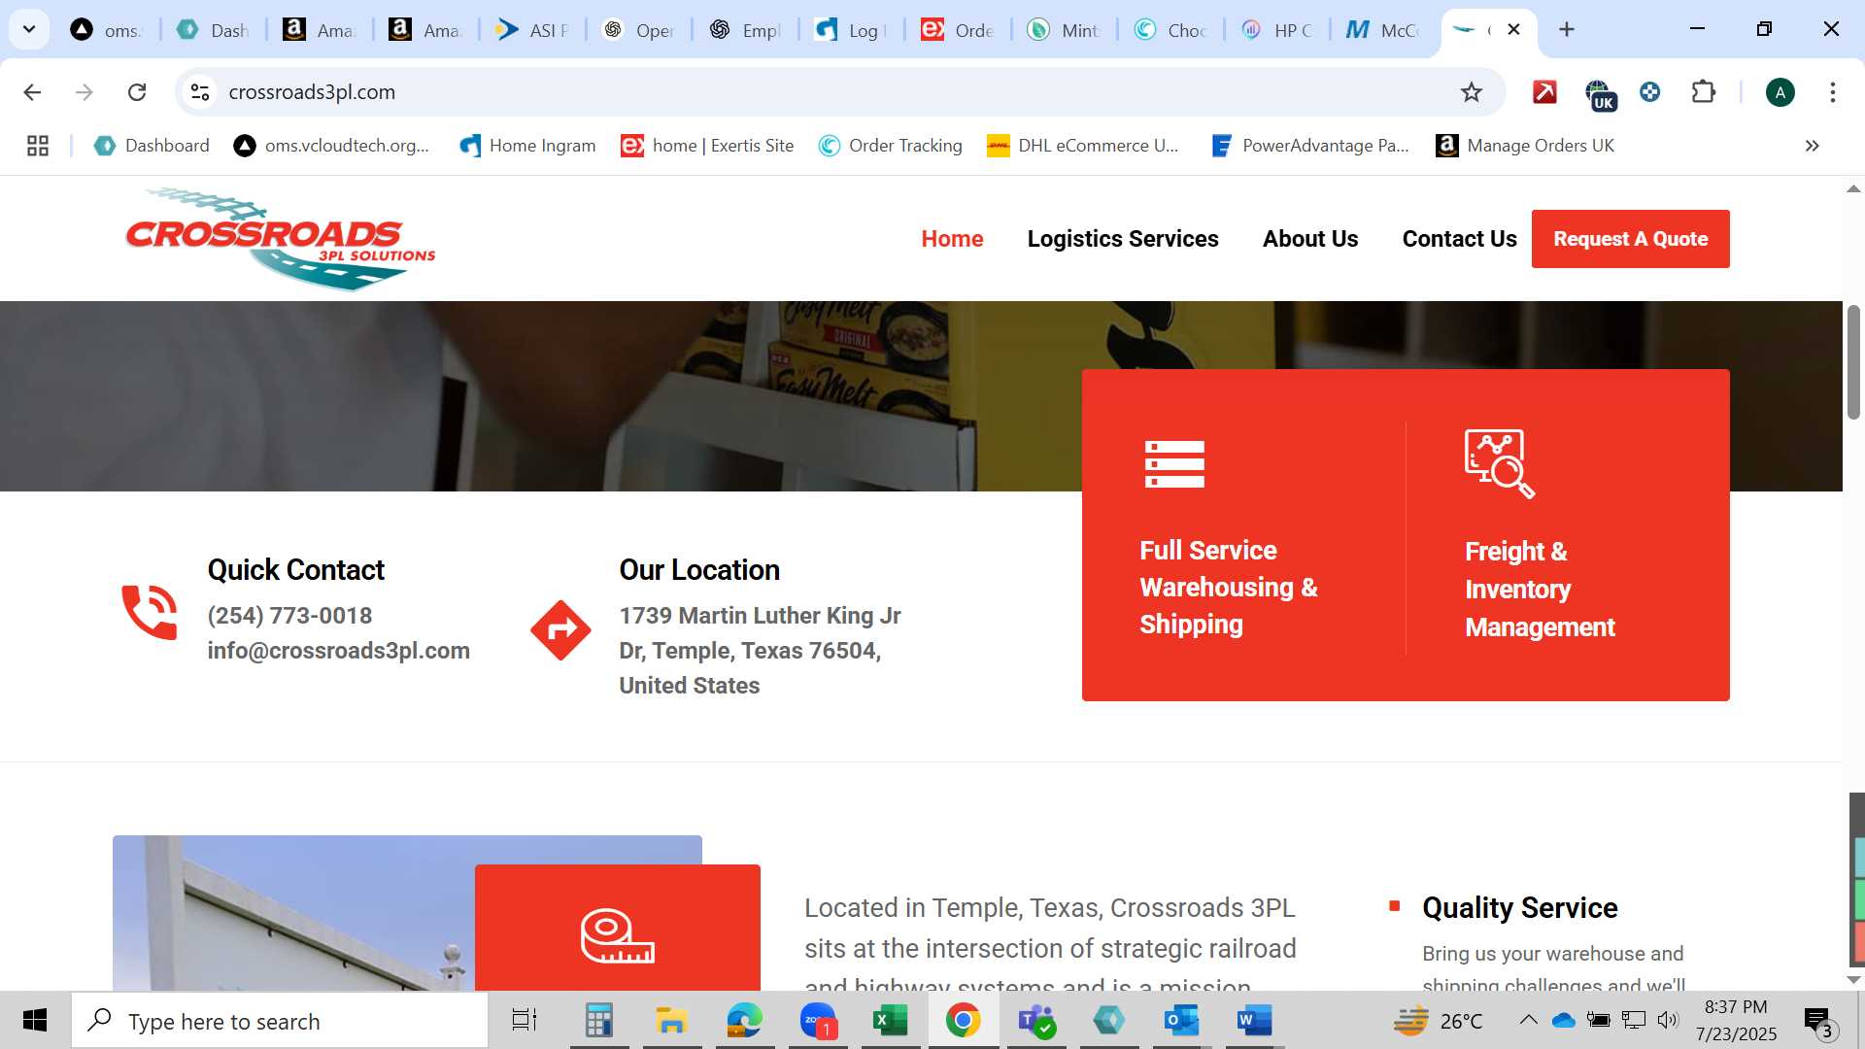The image size is (1865, 1049).
Task: Open the UK globe extension icon
Action: point(1599,94)
